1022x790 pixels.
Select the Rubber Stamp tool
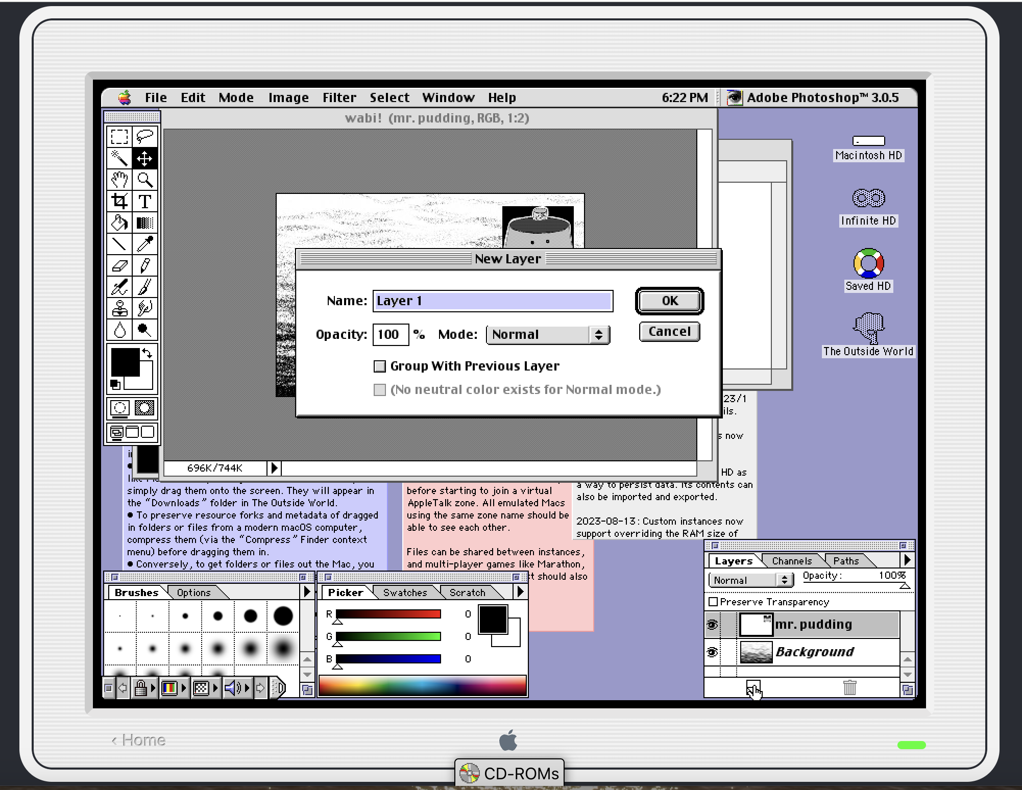119,309
